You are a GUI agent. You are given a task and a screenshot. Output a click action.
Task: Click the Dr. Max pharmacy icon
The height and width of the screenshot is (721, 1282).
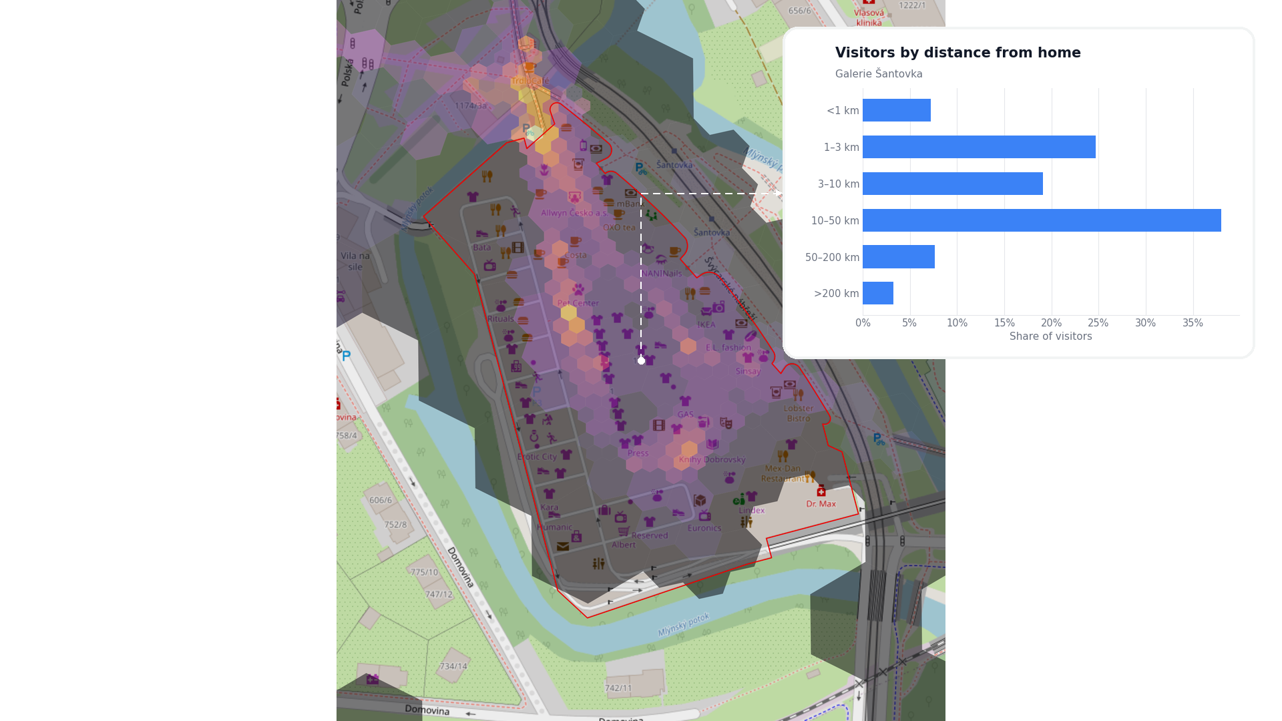pos(821,491)
